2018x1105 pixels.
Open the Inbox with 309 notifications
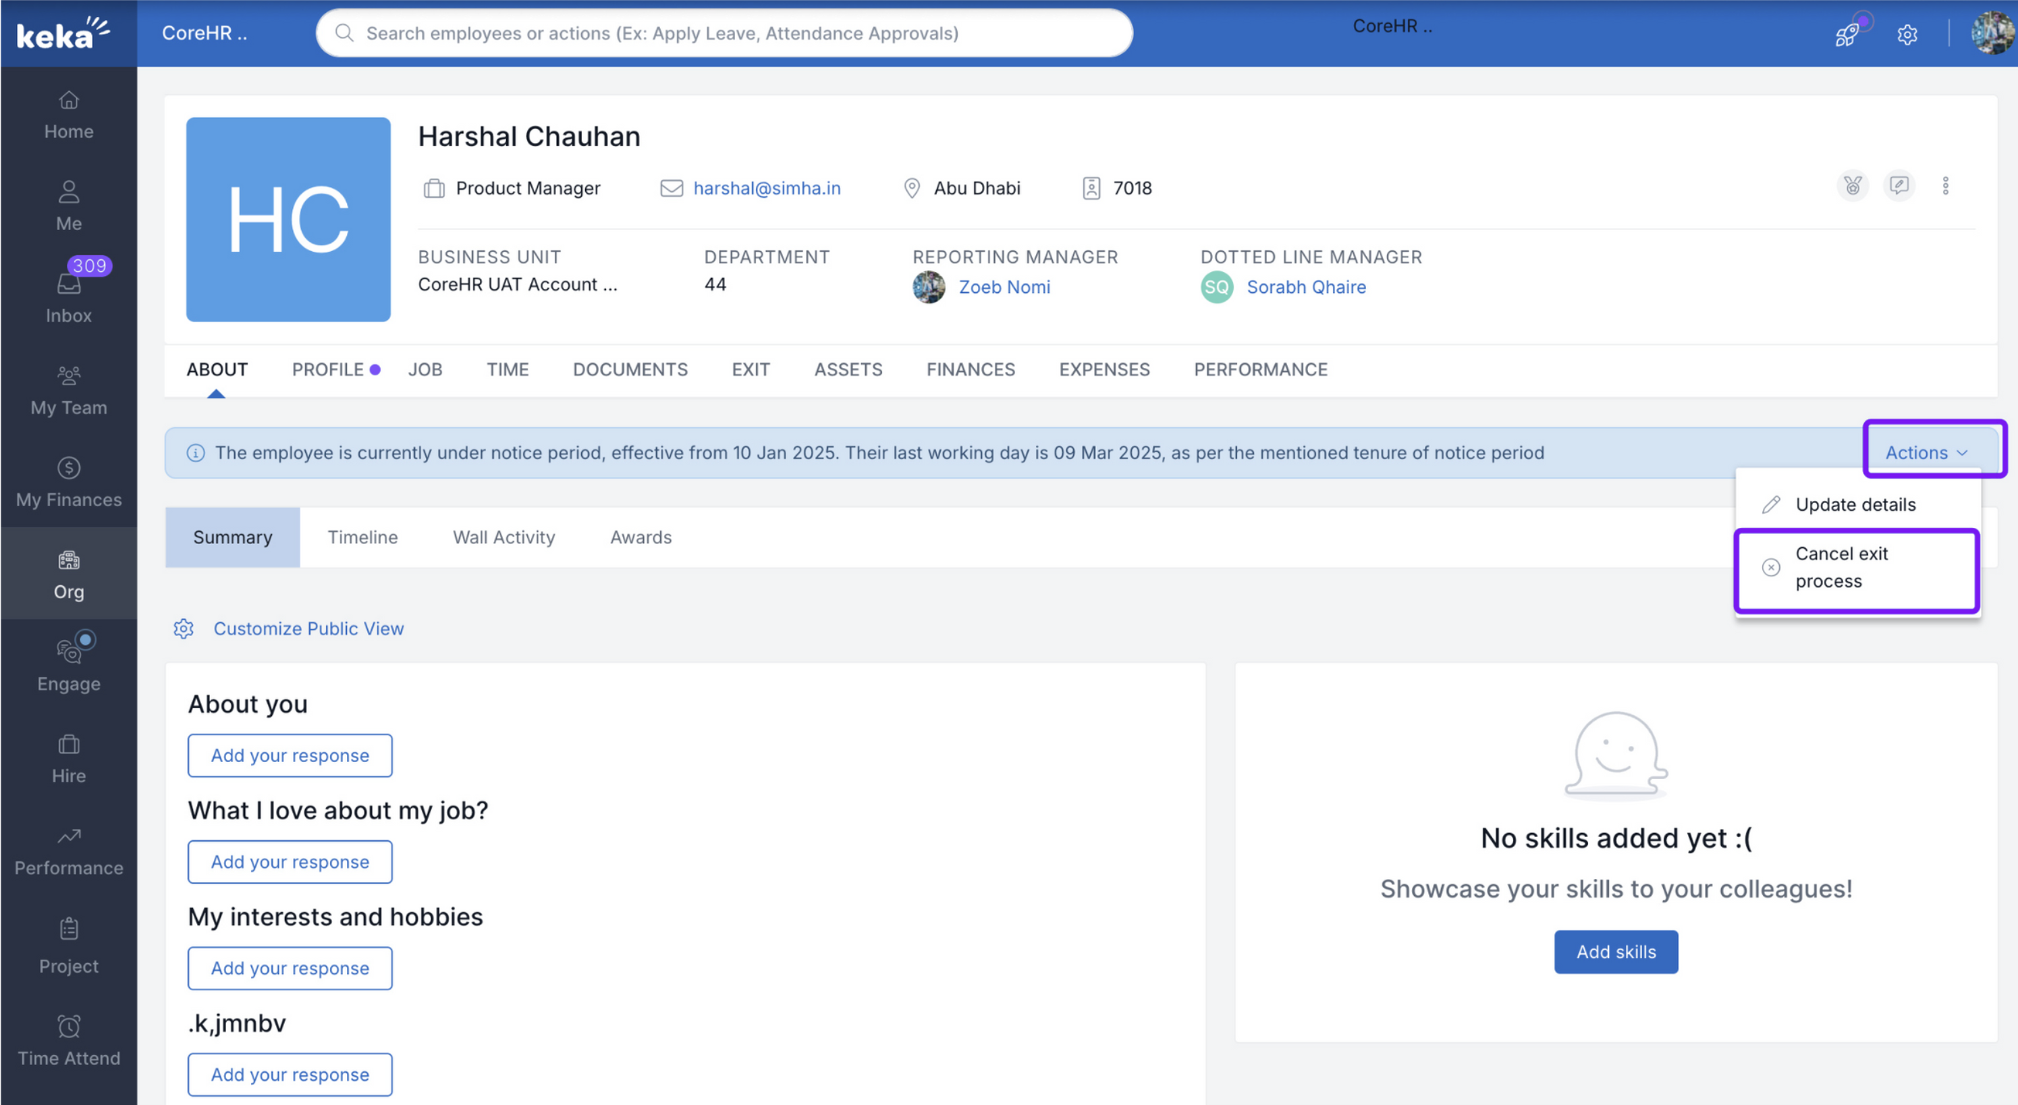[69, 298]
